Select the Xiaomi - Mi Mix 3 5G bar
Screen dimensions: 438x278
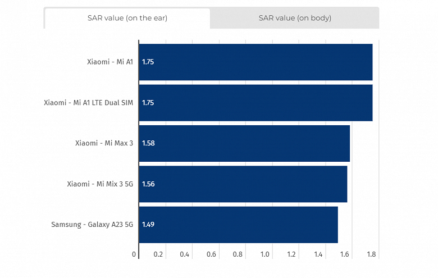(x=243, y=184)
